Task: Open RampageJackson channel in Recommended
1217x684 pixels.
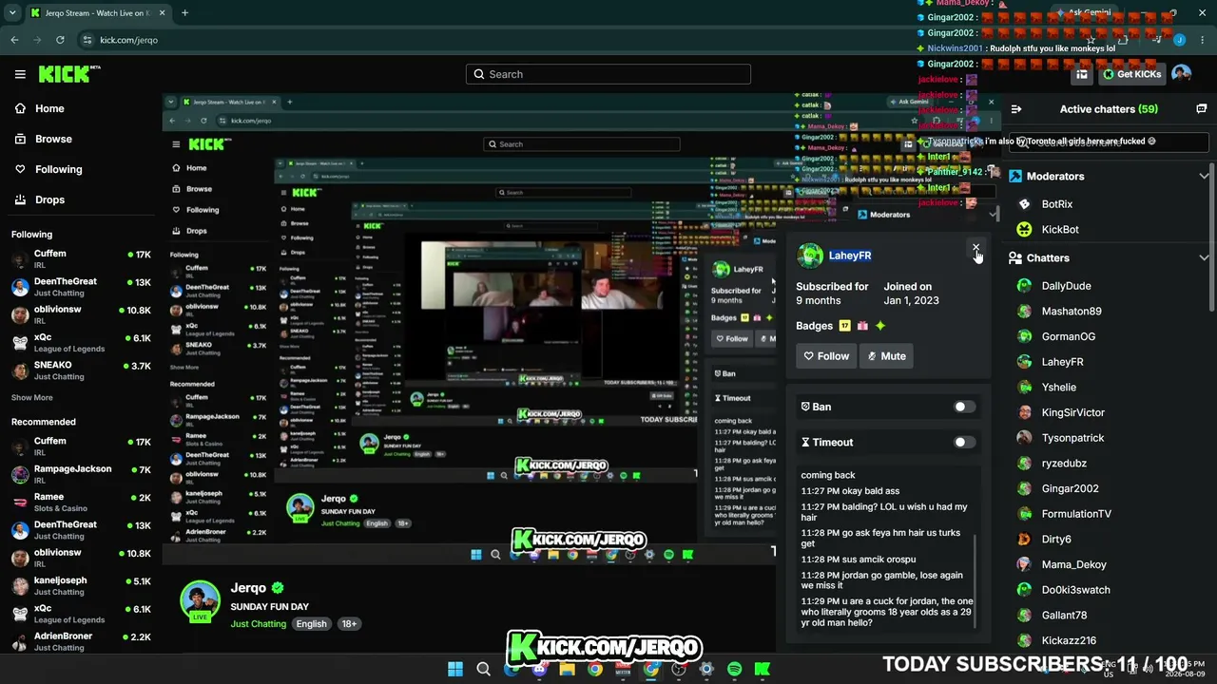Action: point(81,474)
